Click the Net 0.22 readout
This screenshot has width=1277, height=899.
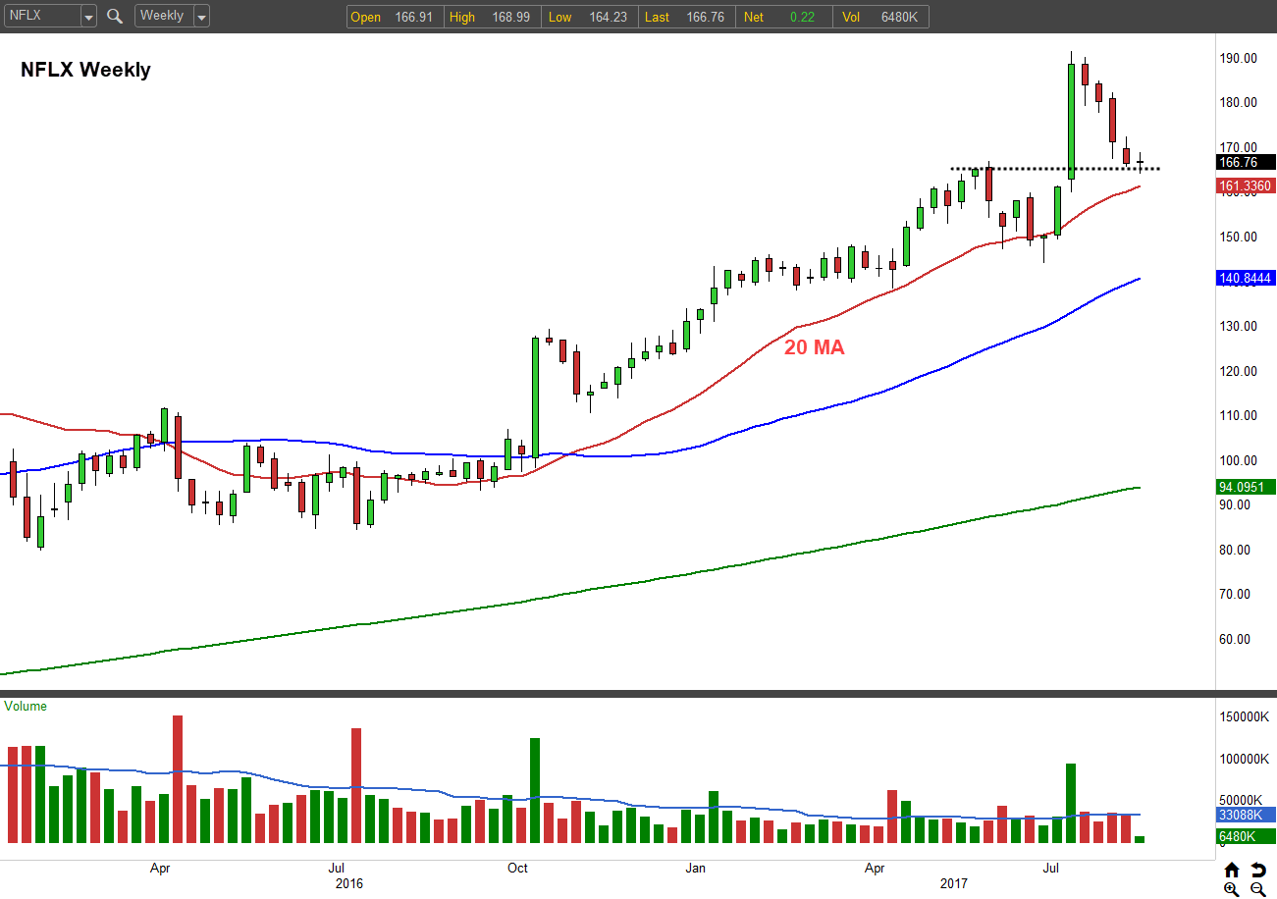782,17
